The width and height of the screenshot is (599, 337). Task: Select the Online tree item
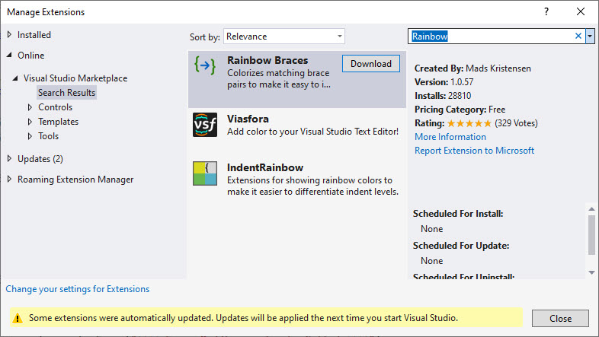[x=31, y=56]
